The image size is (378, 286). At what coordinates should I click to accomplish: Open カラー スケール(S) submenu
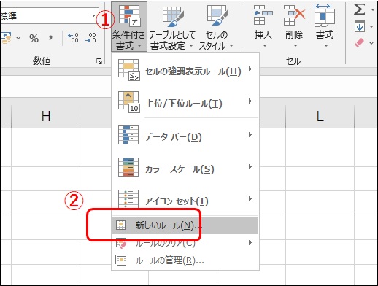pos(185,168)
